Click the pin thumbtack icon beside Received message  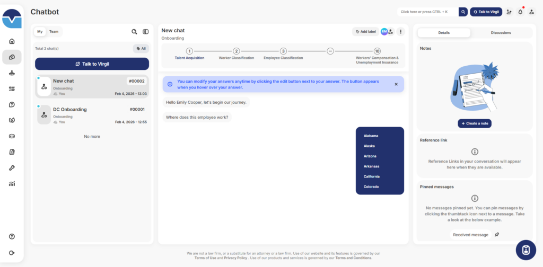click(497, 235)
